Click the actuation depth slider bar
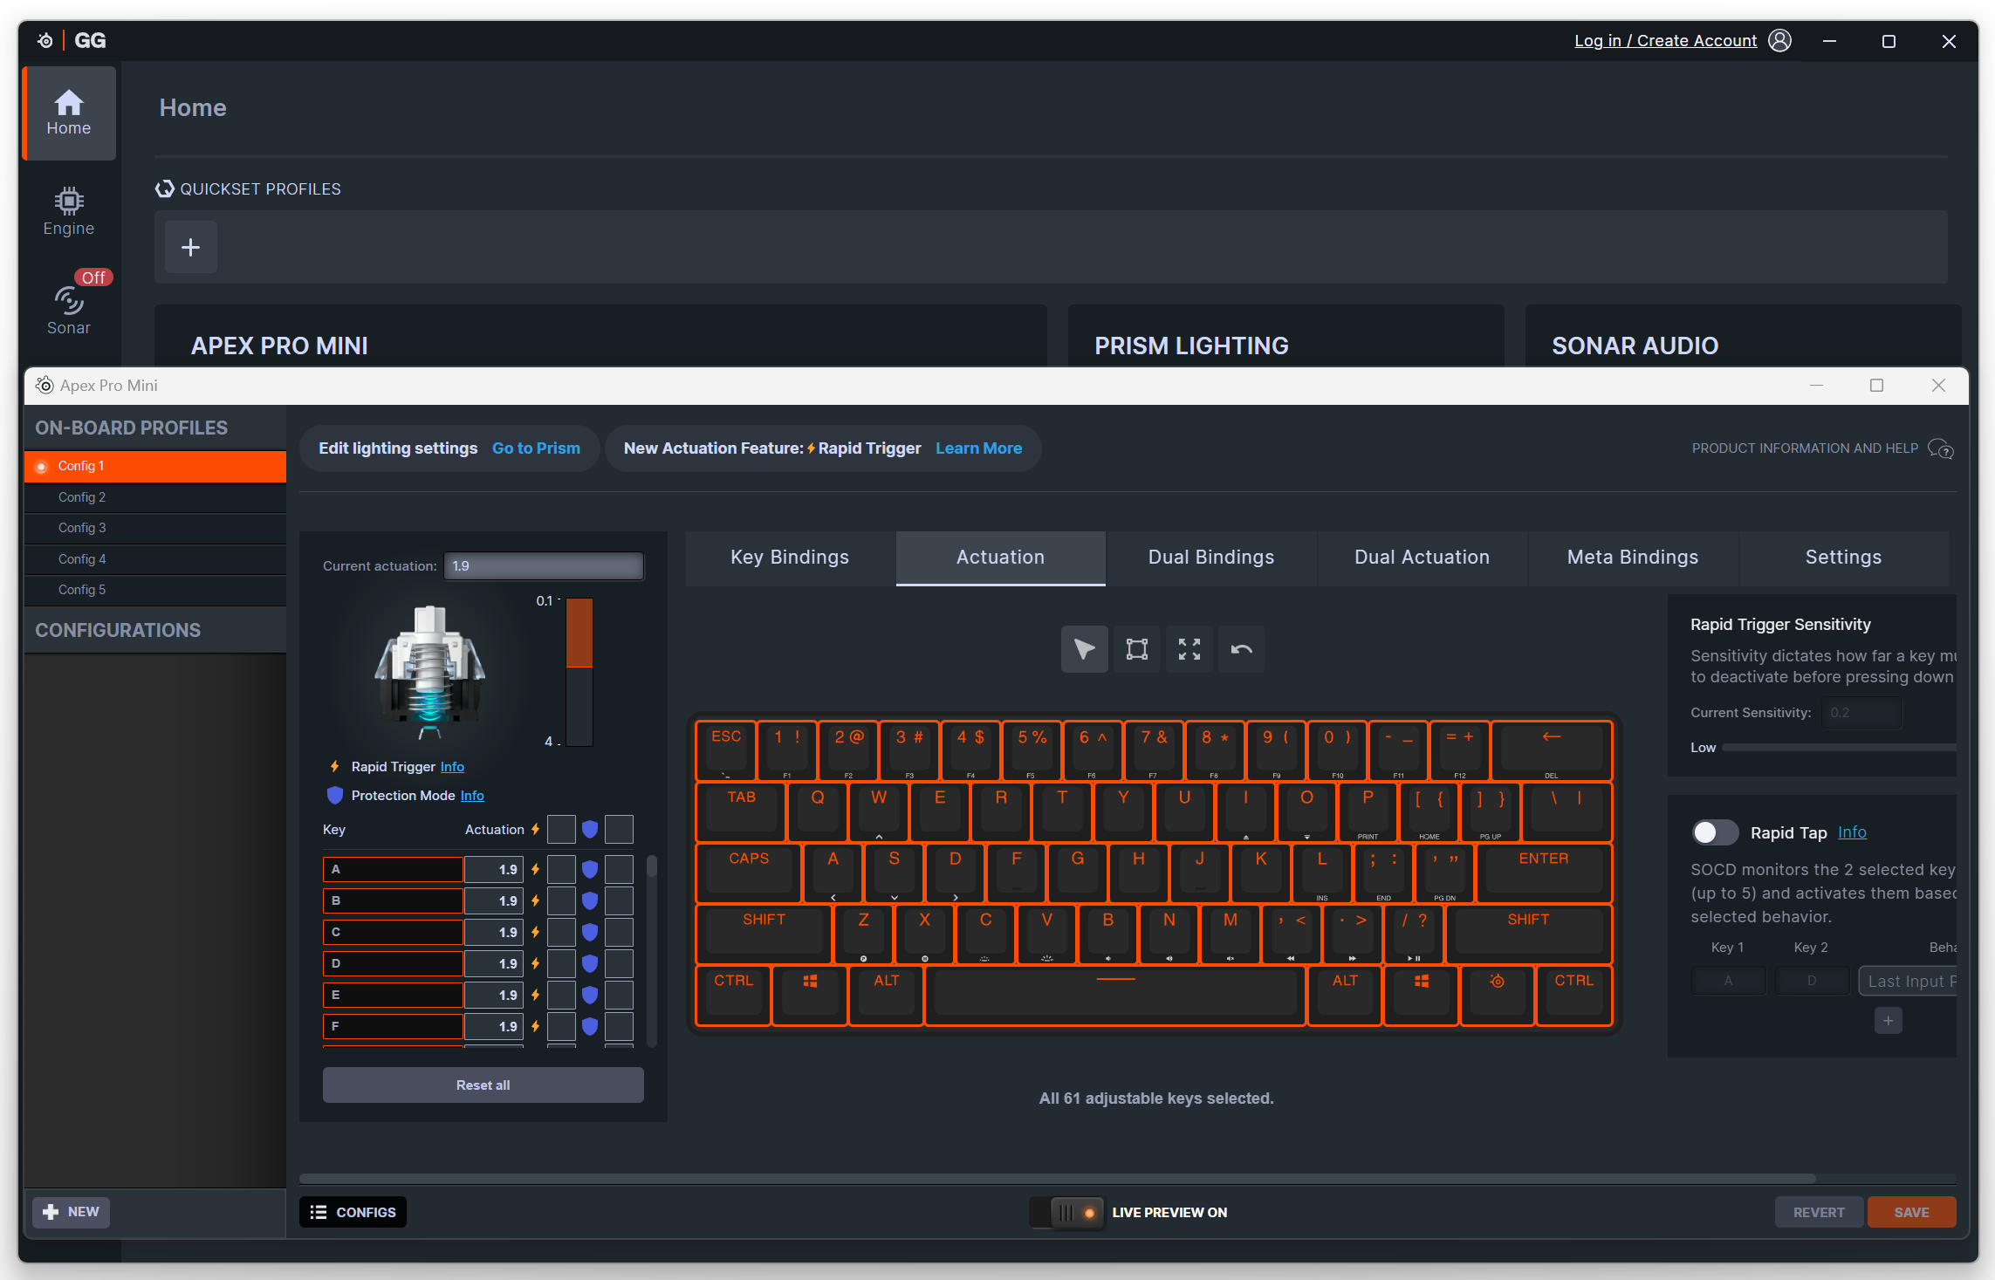1995x1280 pixels. tap(579, 672)
